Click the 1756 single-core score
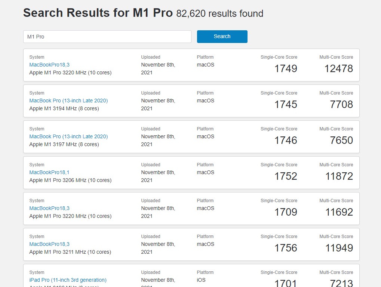 (x=286, y=248)
